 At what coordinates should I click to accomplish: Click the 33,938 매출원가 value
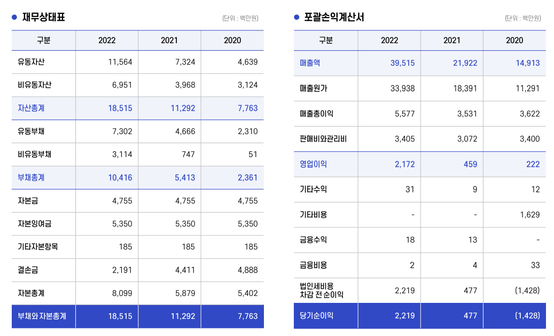pos(402,88)
